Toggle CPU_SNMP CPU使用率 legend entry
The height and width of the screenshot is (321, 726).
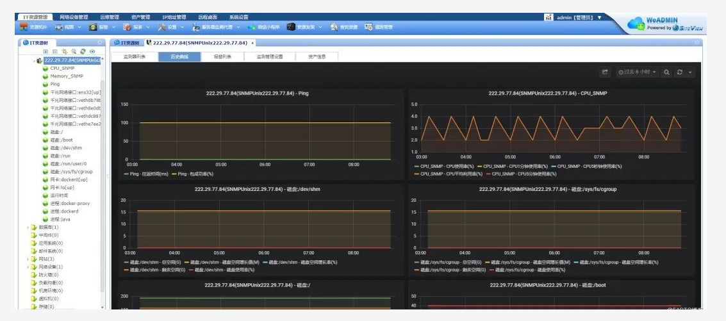point(443,166)
